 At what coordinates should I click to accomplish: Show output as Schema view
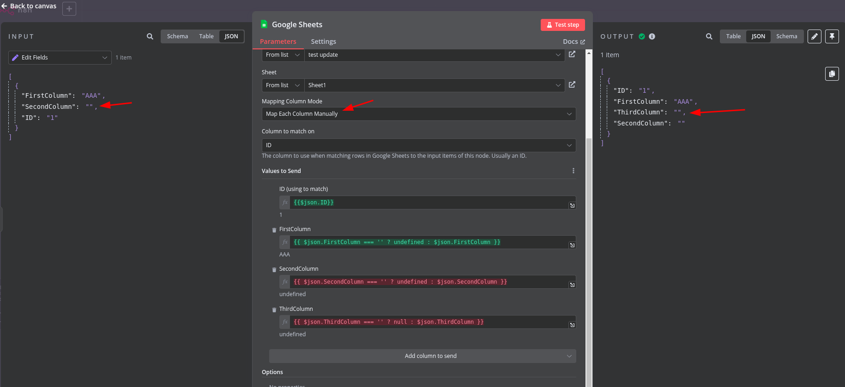(x=787, y=36)
